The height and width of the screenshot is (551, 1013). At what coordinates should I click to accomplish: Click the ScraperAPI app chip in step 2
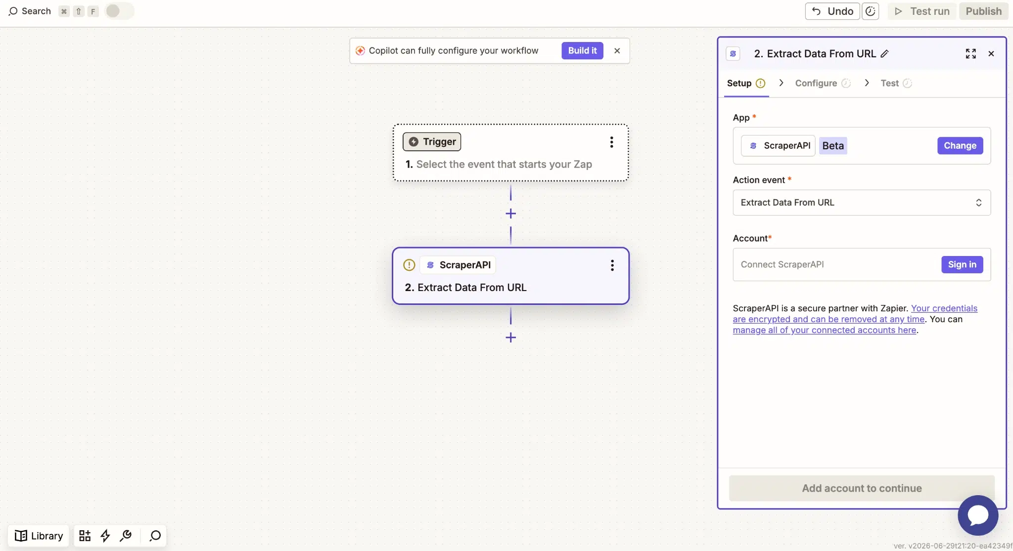[458, 265]
